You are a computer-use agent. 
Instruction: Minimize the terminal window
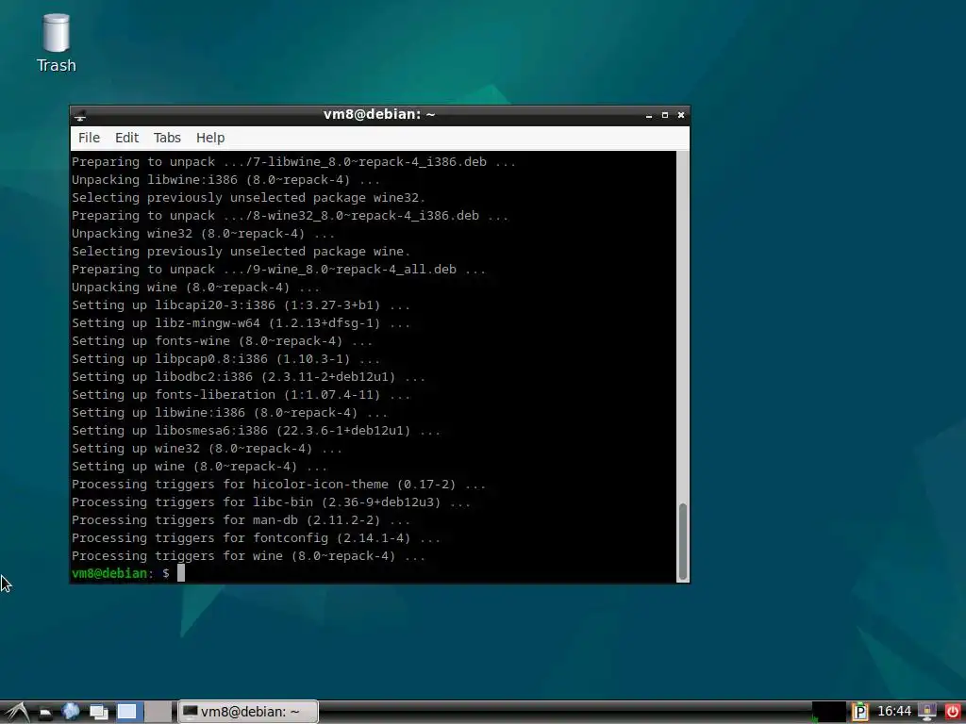pos(649,115)
